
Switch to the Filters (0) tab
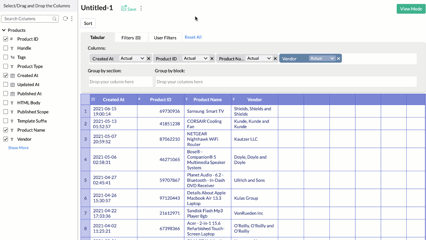click(x=131, y=38)
